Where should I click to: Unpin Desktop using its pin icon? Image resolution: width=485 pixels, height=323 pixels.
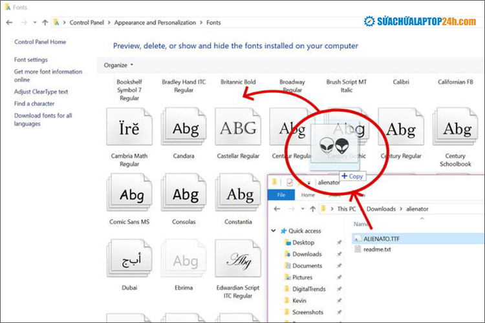pos(339,243)
